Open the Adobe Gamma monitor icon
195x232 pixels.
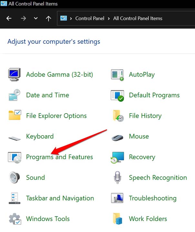(x=14, y=74)
